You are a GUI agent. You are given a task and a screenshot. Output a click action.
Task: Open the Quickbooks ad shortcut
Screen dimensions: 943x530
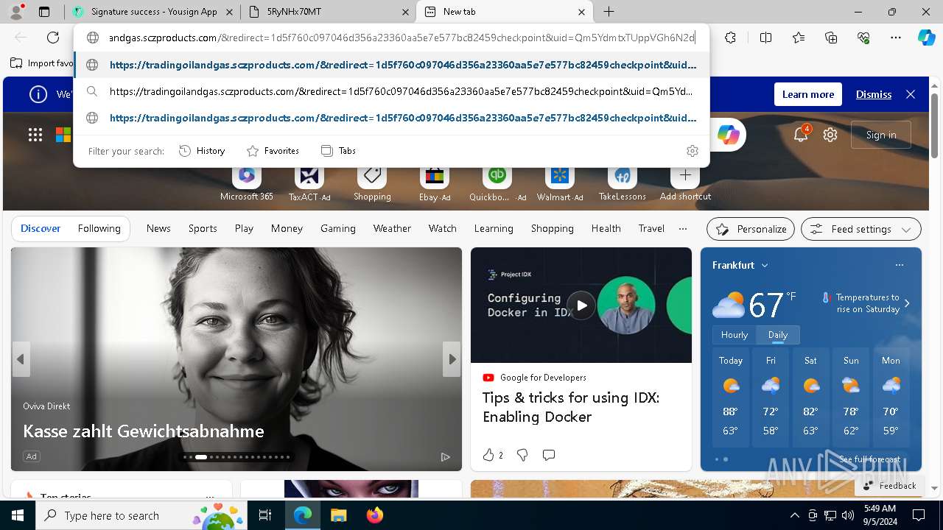coord(497,183)
